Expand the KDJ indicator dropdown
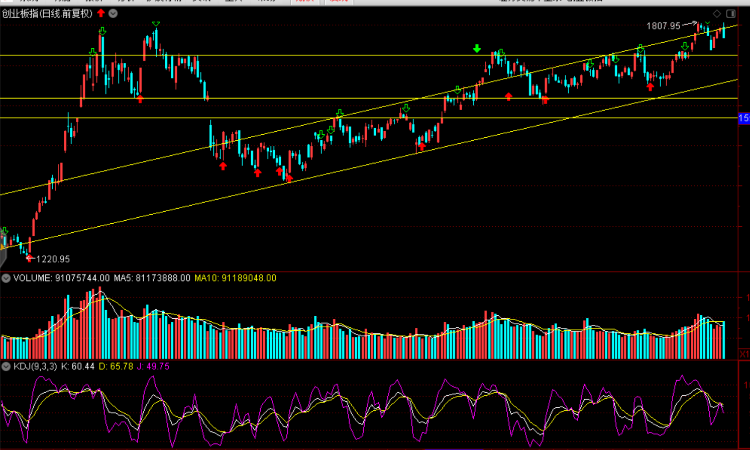The height and width of the screenshot is (450, 750). tap(6, 367)
